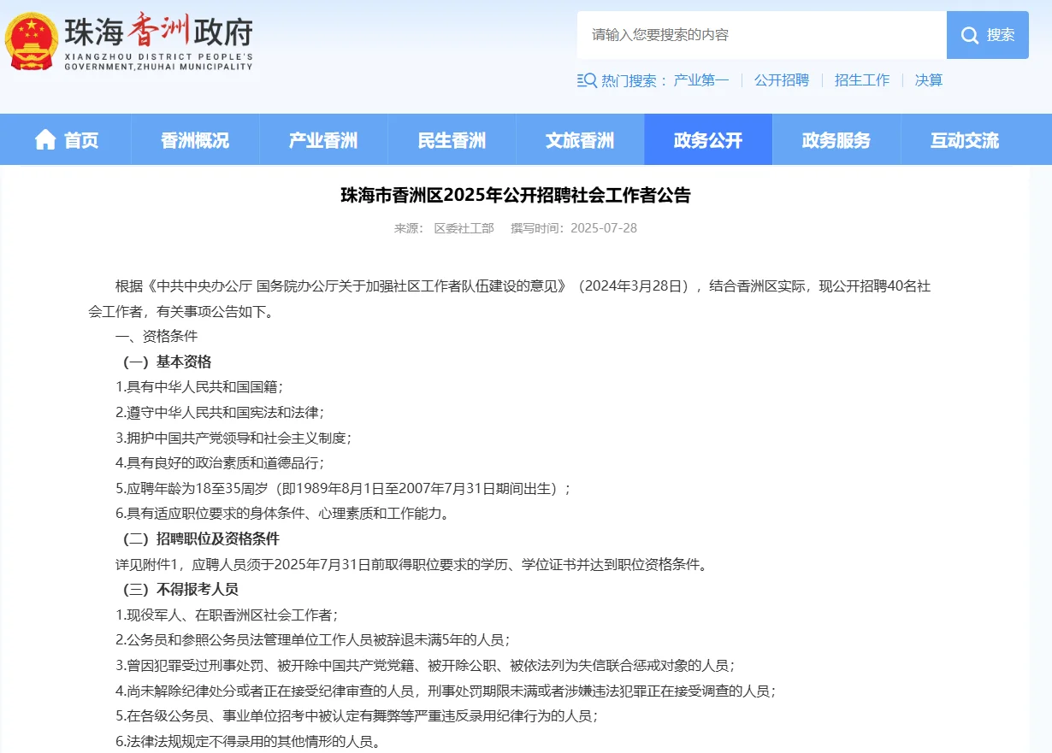
Task: Click the article title 珠海市香洲区2025年公开招聘社会工作者公告
Action: (516, 196)
